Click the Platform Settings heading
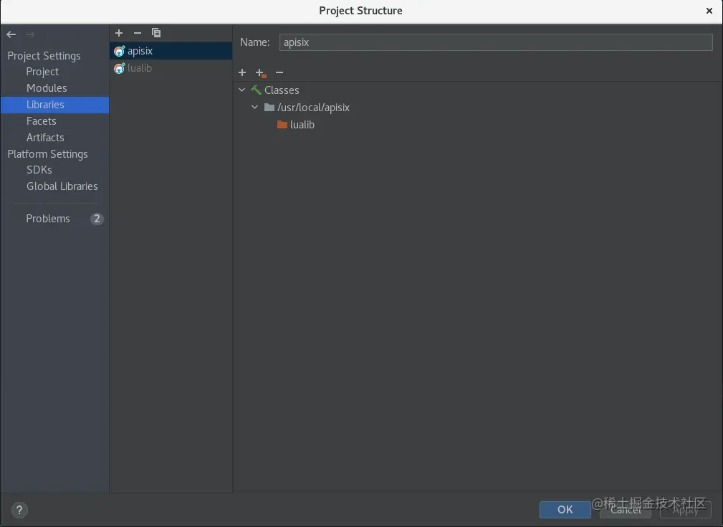The image size is (723, 527). coord(47,154)
